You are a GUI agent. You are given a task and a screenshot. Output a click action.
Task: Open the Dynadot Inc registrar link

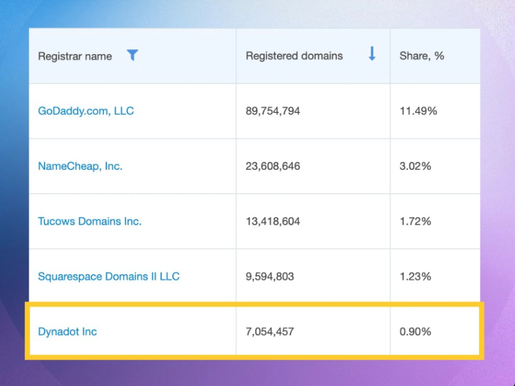[67, 331]
